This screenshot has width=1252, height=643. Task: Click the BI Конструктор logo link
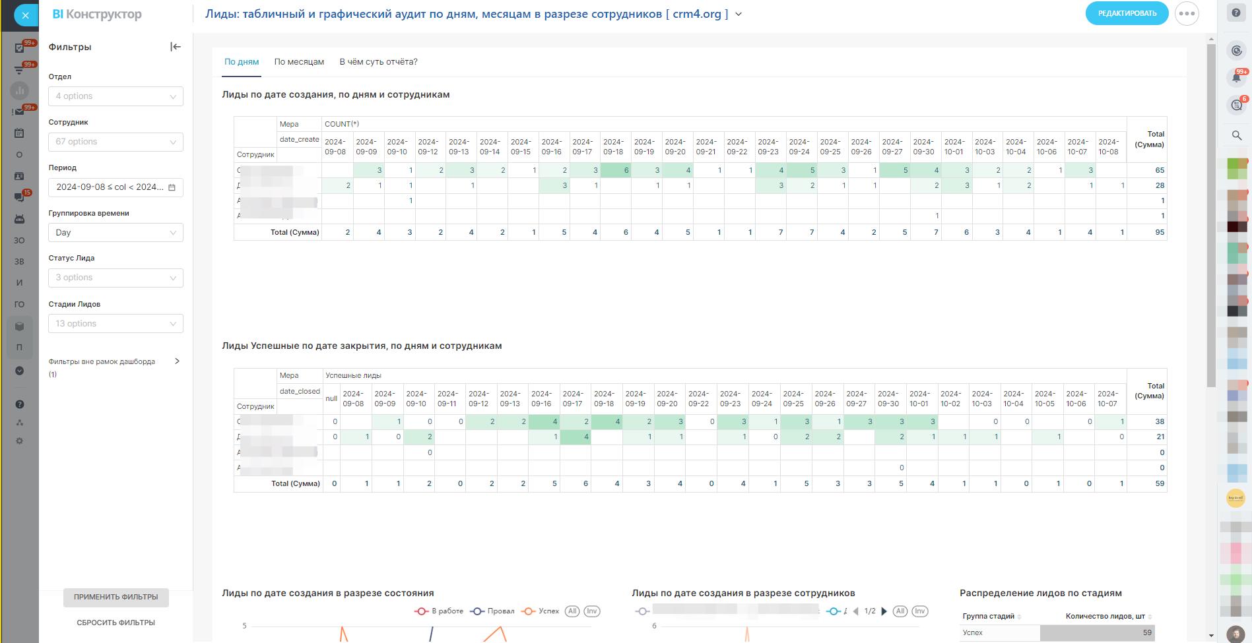point(97,14)
